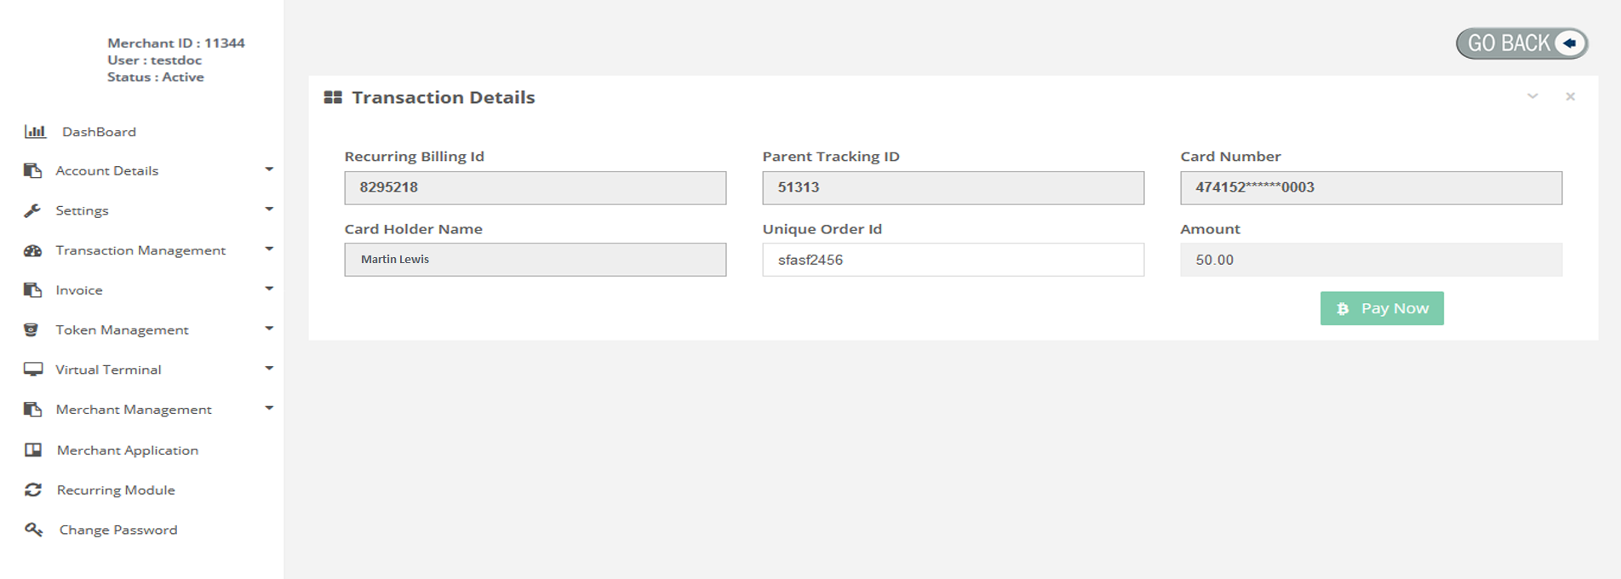Click the GO BACK button
This screenshot has width=1621, height=579.
[1521, 43]
